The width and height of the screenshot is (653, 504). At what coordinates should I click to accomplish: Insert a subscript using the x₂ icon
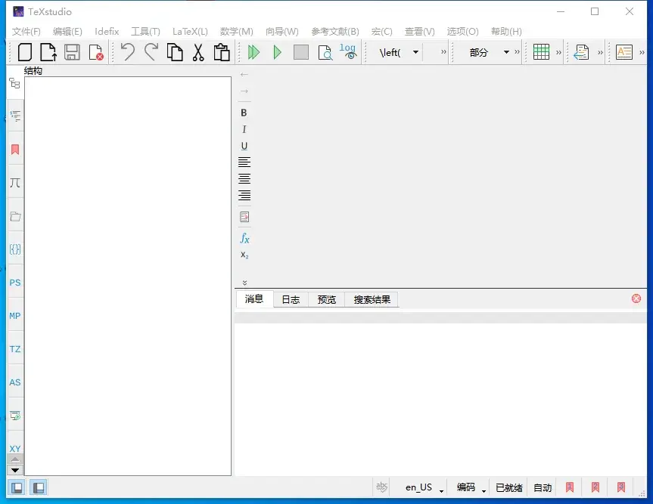coord(244,255)
